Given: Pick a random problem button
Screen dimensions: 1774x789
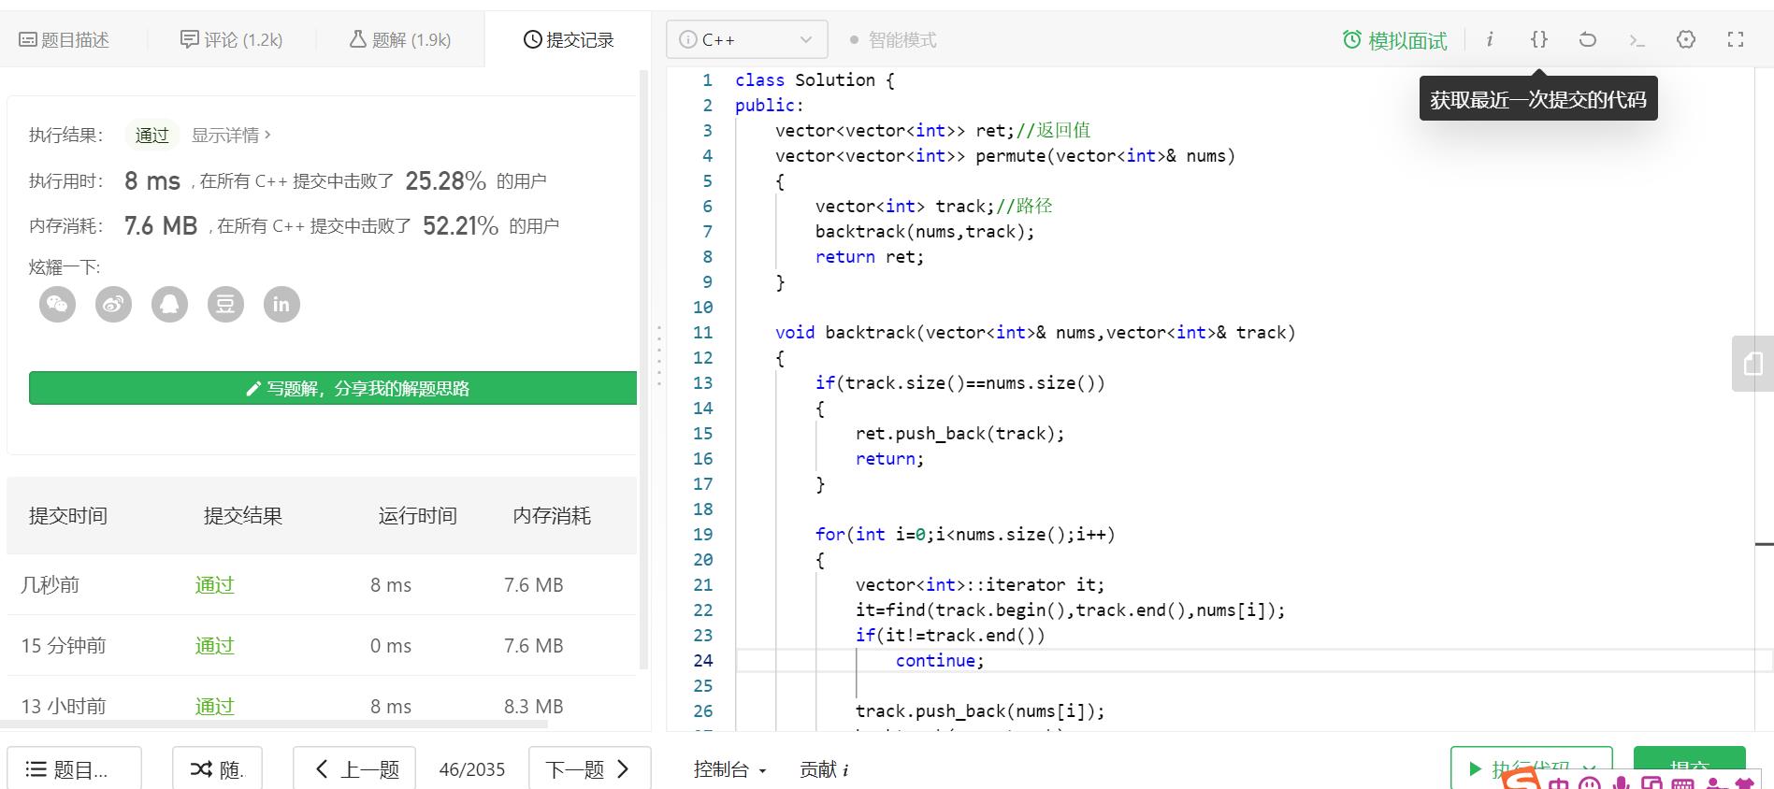Looking at the screenshot, I should [217, 768].
